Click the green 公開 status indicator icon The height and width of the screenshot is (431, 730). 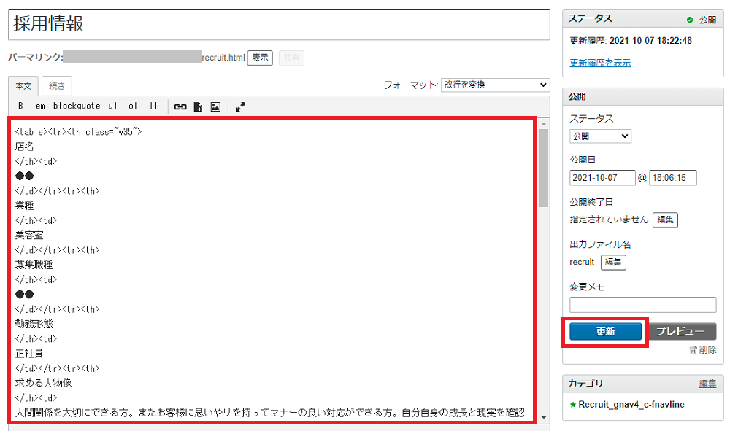click(690, 20)
